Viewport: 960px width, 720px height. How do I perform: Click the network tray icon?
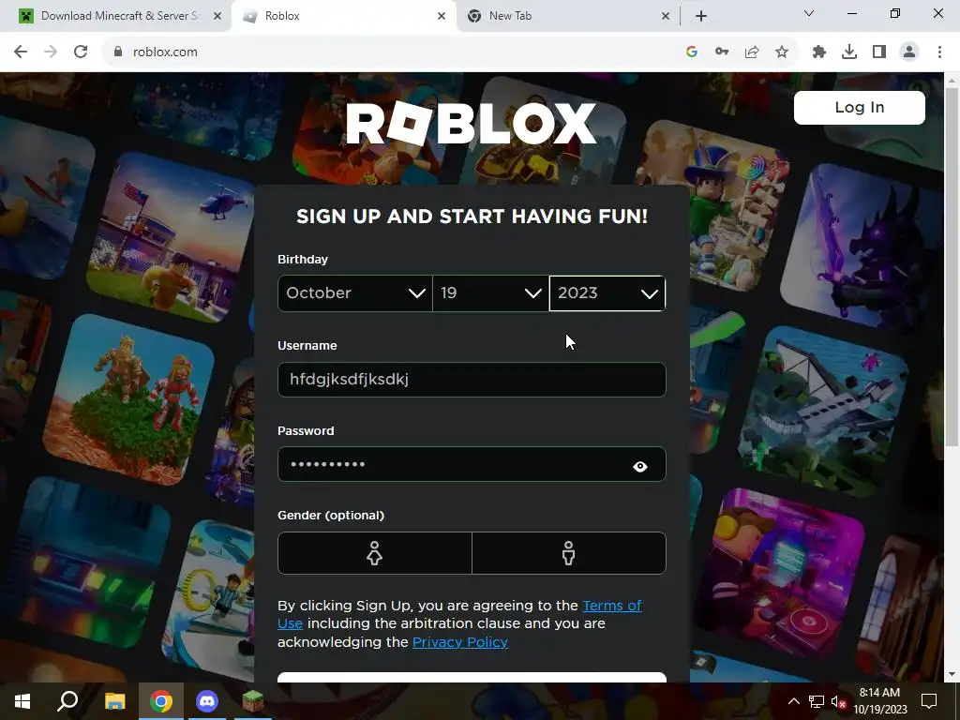(x=817, y=701)
